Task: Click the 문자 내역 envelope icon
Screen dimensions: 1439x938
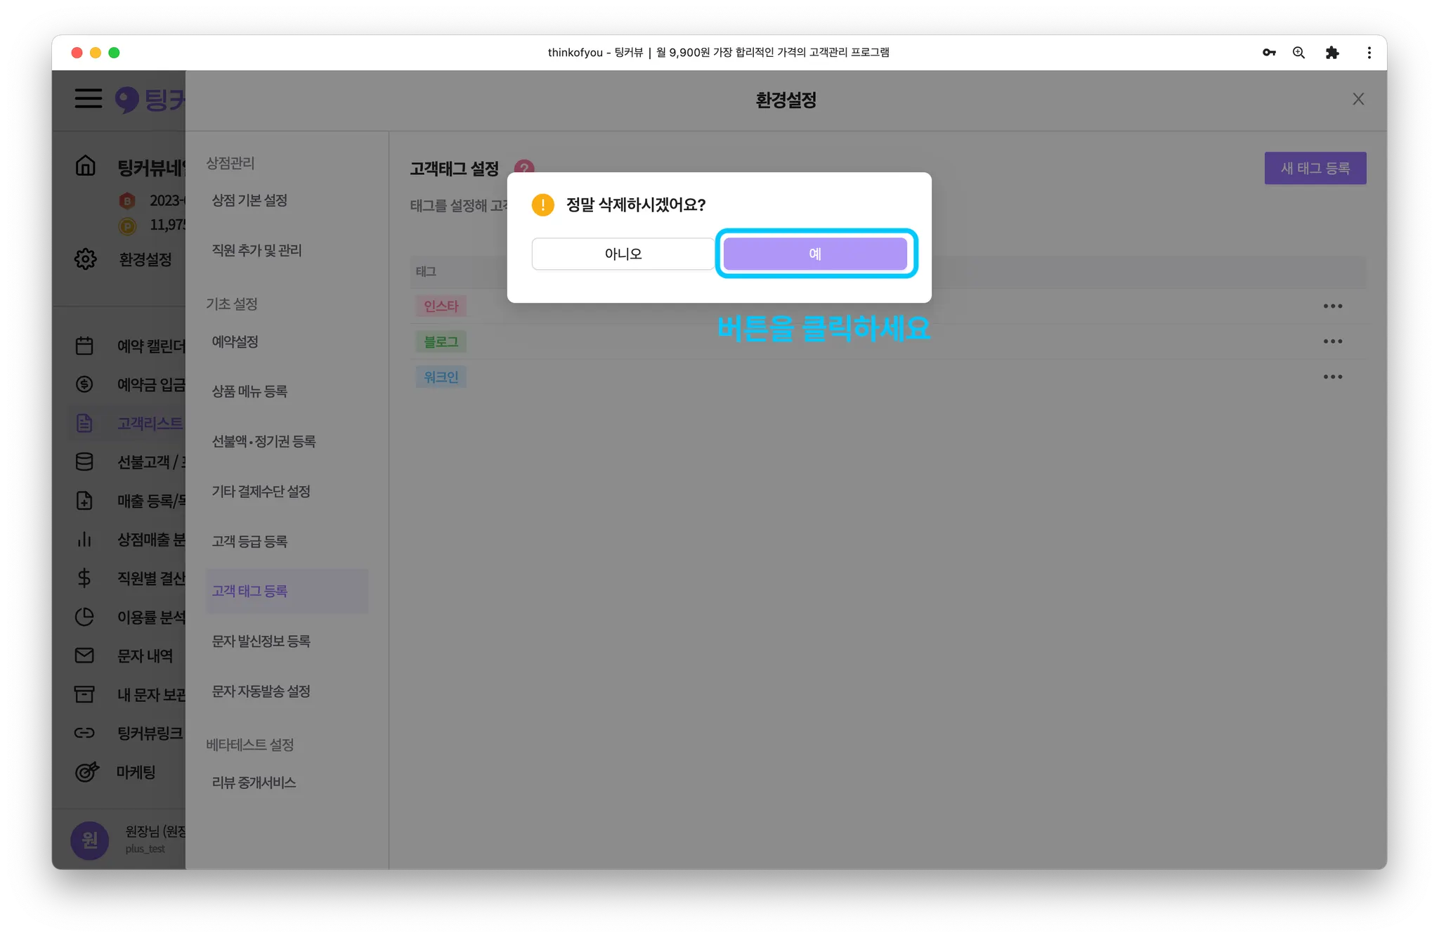Action: click(x=84, y=656)
